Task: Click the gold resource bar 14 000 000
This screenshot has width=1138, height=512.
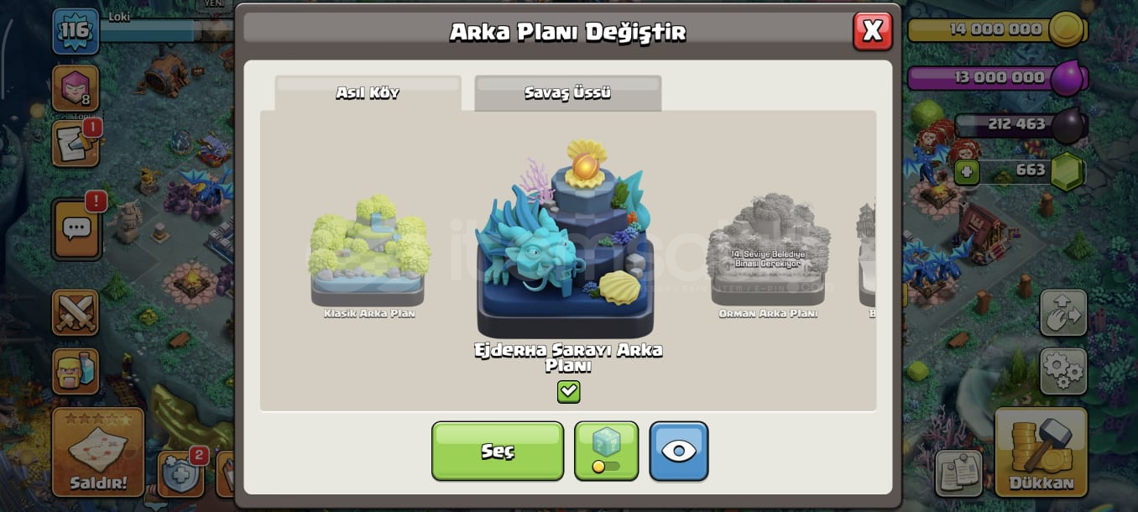Action: tap(997, 29)
